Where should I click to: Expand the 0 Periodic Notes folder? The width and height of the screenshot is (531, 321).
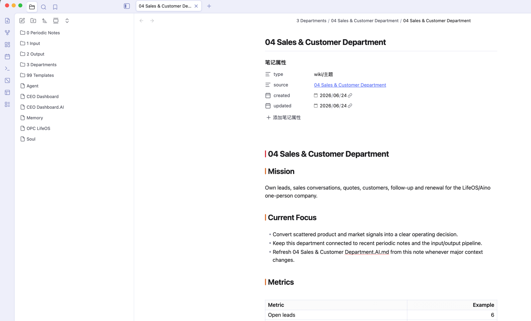point(74,33)
